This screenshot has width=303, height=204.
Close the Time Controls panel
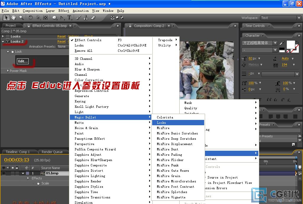point(269,26)
